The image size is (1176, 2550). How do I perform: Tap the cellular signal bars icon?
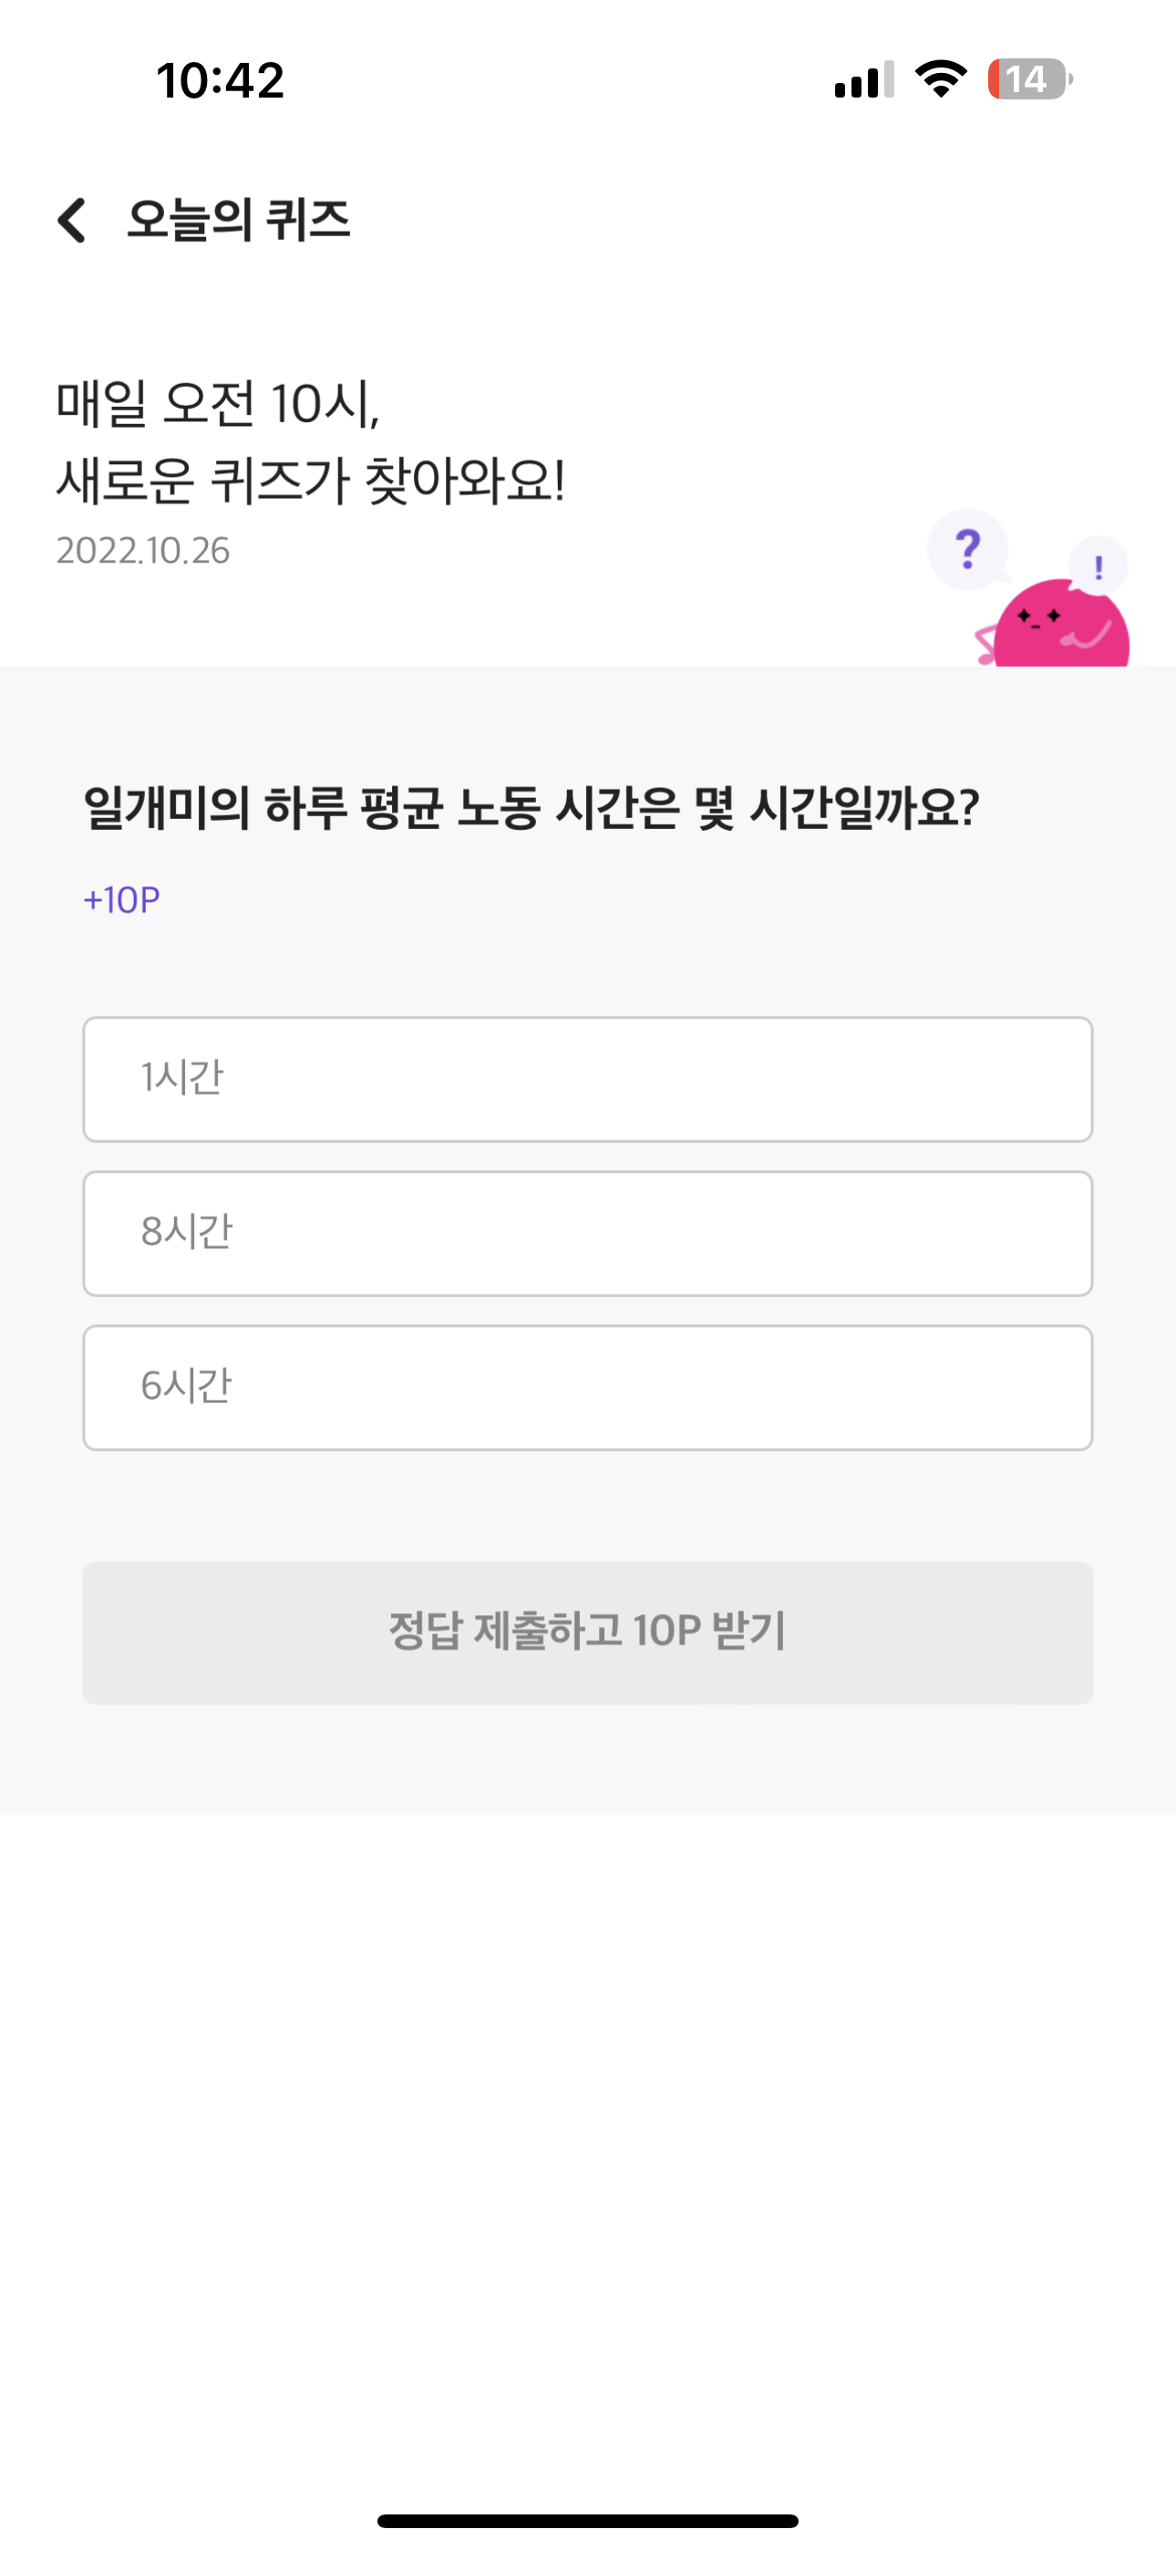click(864, 79)
